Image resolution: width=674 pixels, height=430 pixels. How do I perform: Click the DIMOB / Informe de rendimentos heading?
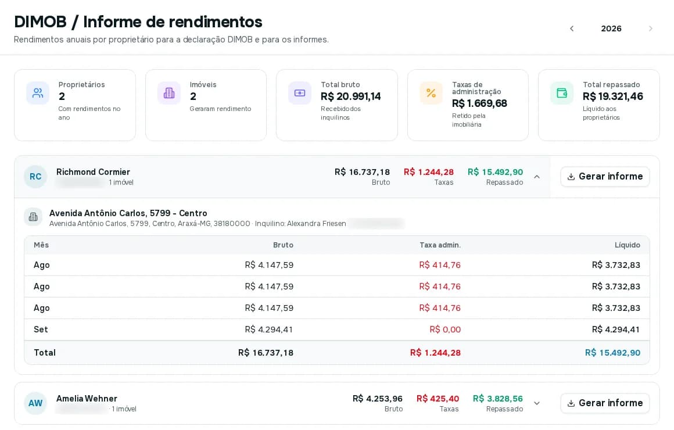[138, 22]
